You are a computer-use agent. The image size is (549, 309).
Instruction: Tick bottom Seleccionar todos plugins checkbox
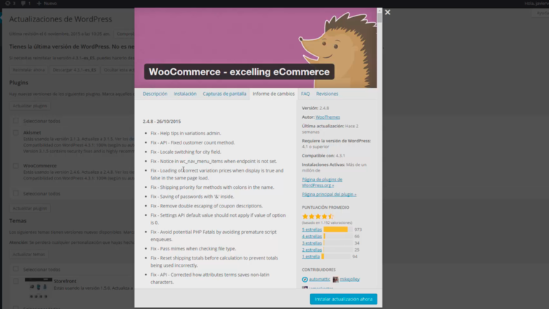click(16, 193)
